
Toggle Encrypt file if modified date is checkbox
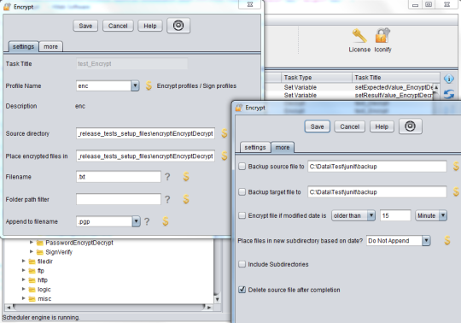(x=242, y=215)
